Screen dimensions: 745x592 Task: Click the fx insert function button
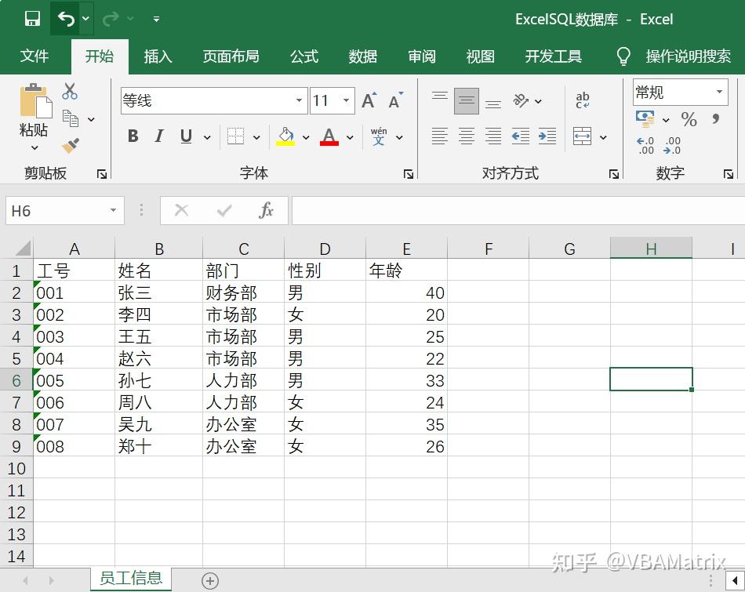click(266, 210)
